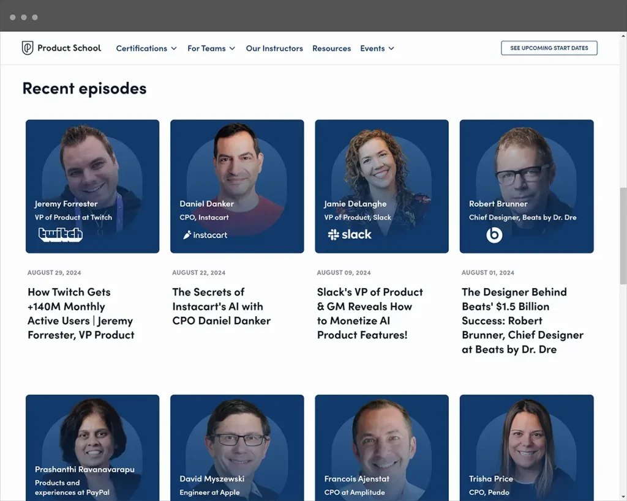Click Trisha Price's episode thumbnail
Screen dimensions: 627x501
(x=526, y=447)
